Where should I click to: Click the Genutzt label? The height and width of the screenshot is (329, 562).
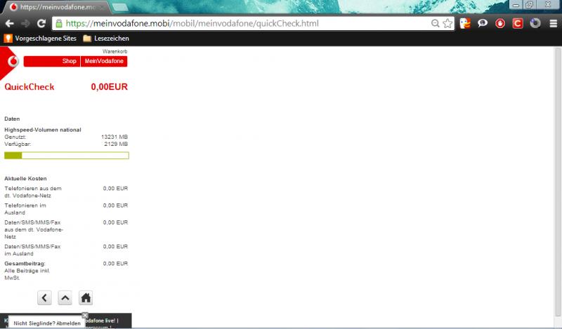click(15, 137)
